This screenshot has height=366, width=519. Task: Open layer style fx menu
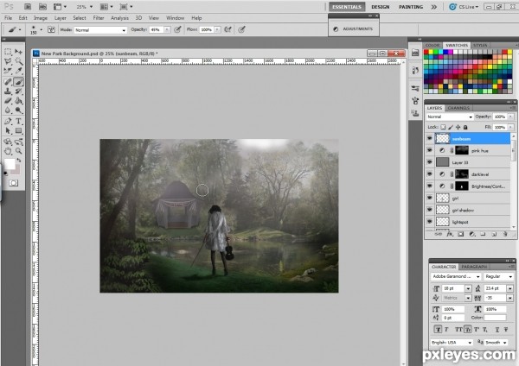[450, 234]
